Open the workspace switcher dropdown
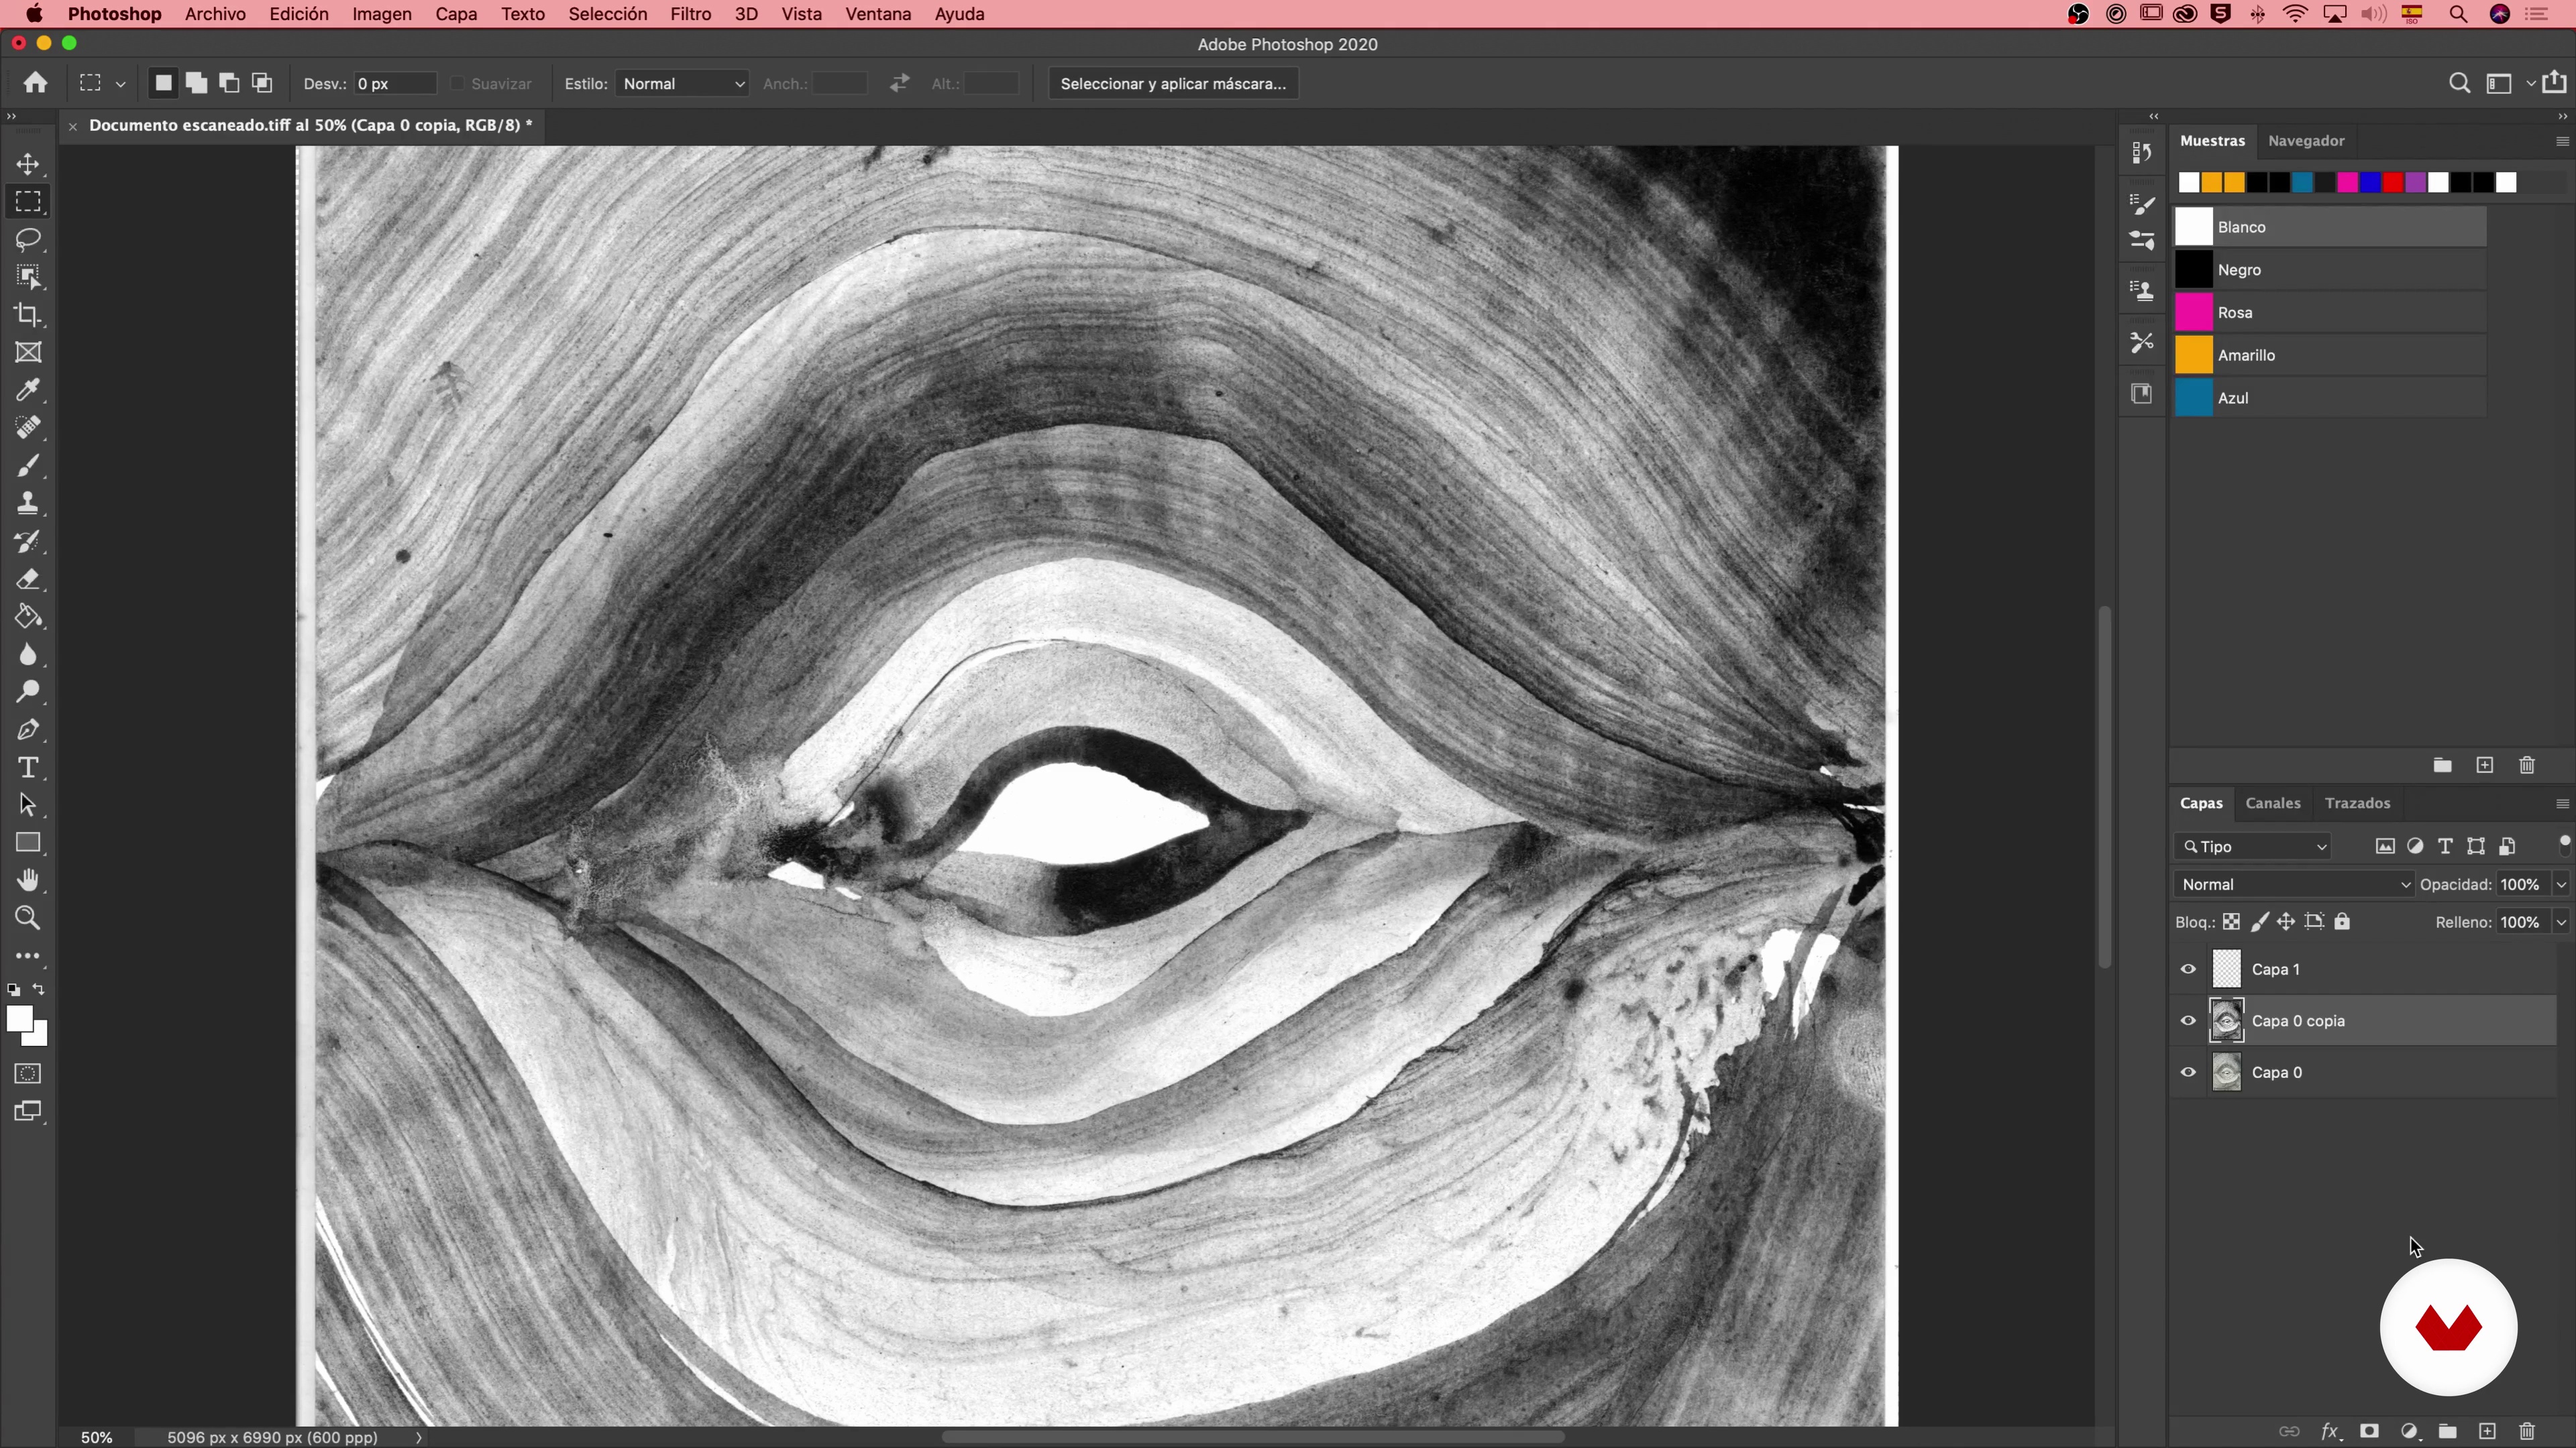 tap(2506, 84)
